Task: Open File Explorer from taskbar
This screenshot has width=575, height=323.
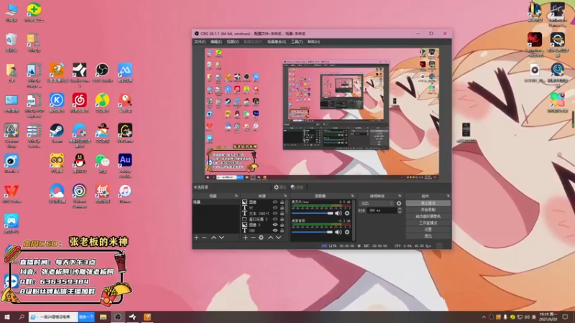Action: coord(103,317)
